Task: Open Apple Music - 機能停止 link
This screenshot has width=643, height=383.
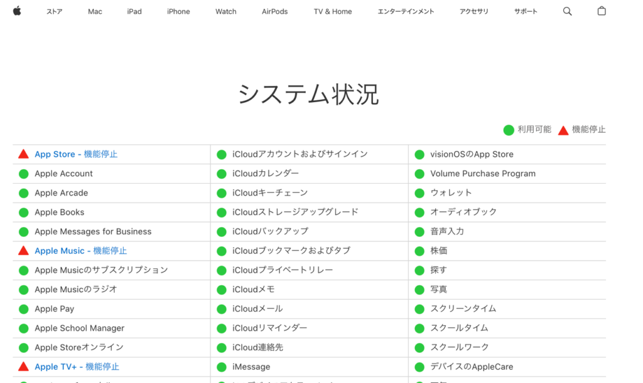Action: tap(81, 251)
